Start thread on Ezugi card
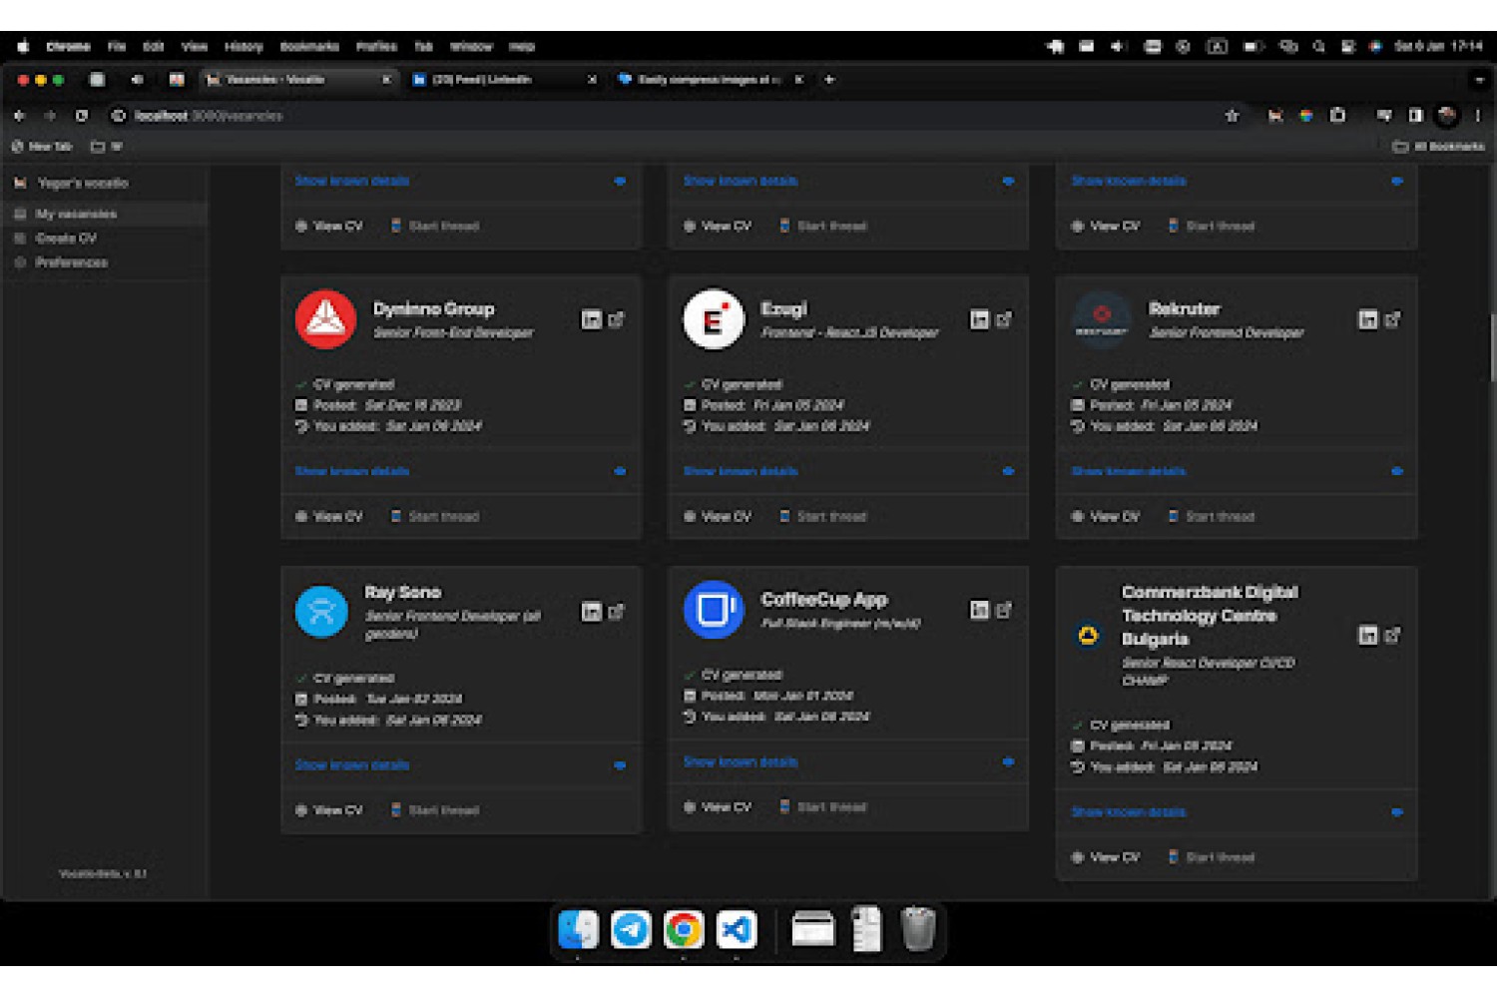 [823, 517]
